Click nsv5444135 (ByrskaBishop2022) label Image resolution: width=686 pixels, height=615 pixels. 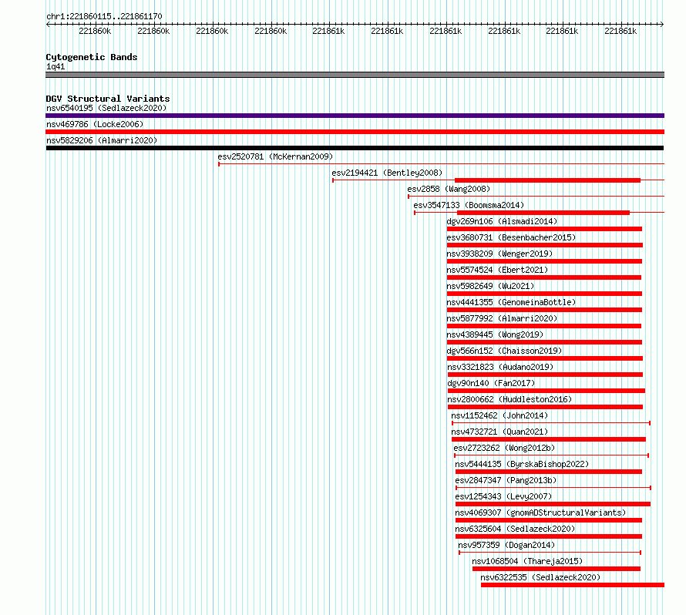522,464
